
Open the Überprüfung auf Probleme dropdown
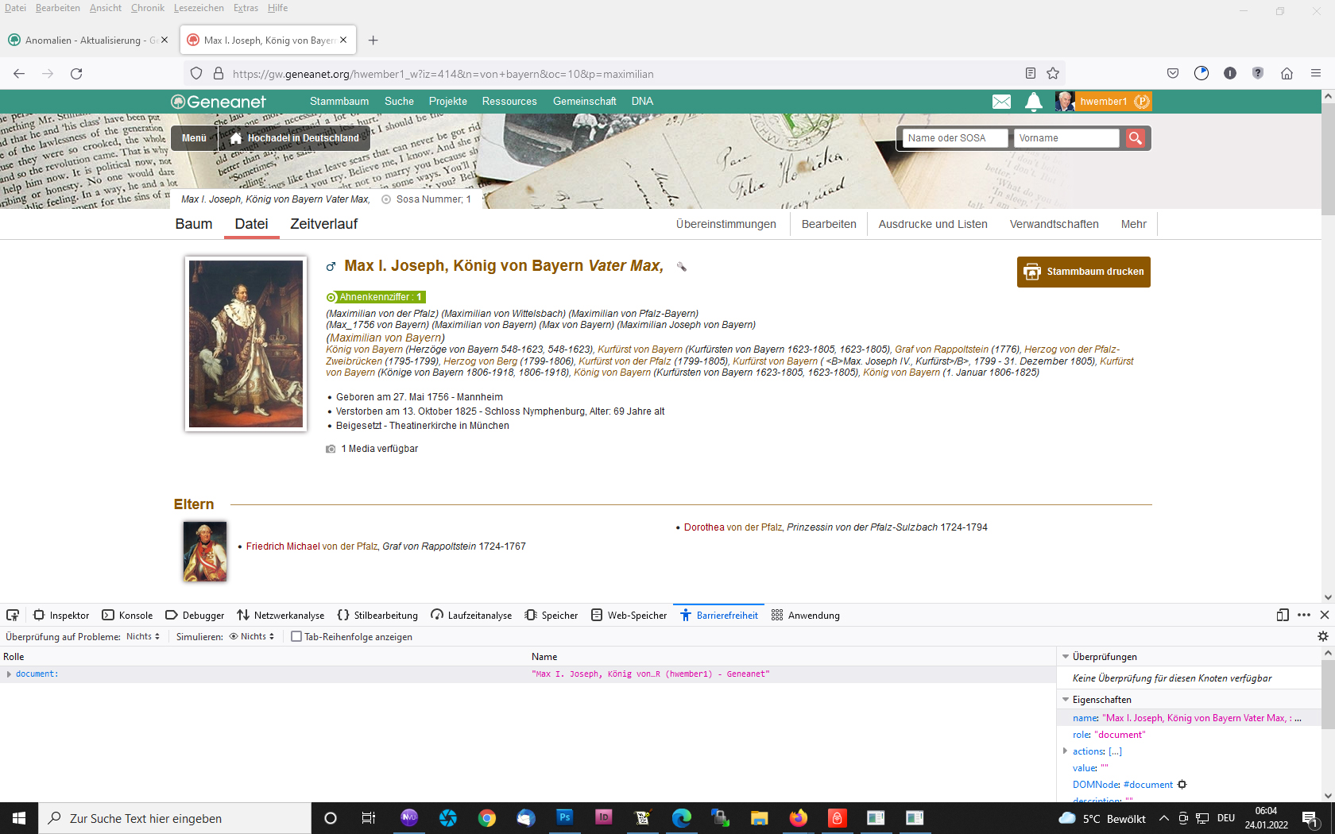pos(143,637)
